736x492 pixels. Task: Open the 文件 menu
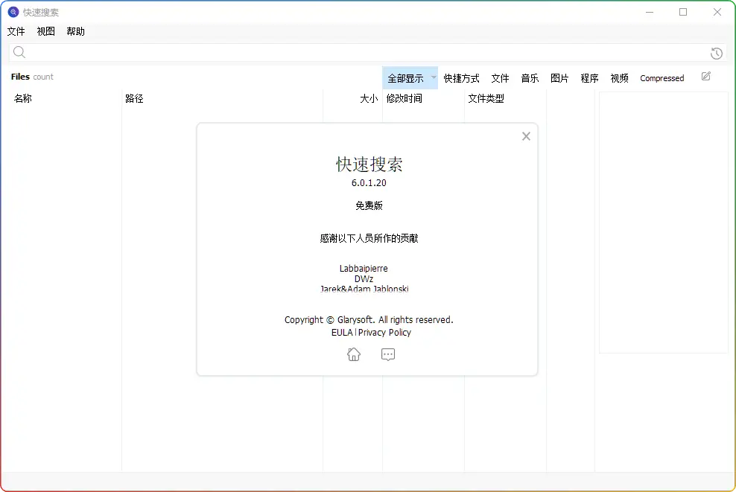pyautogui.click(x=16, y=31)
